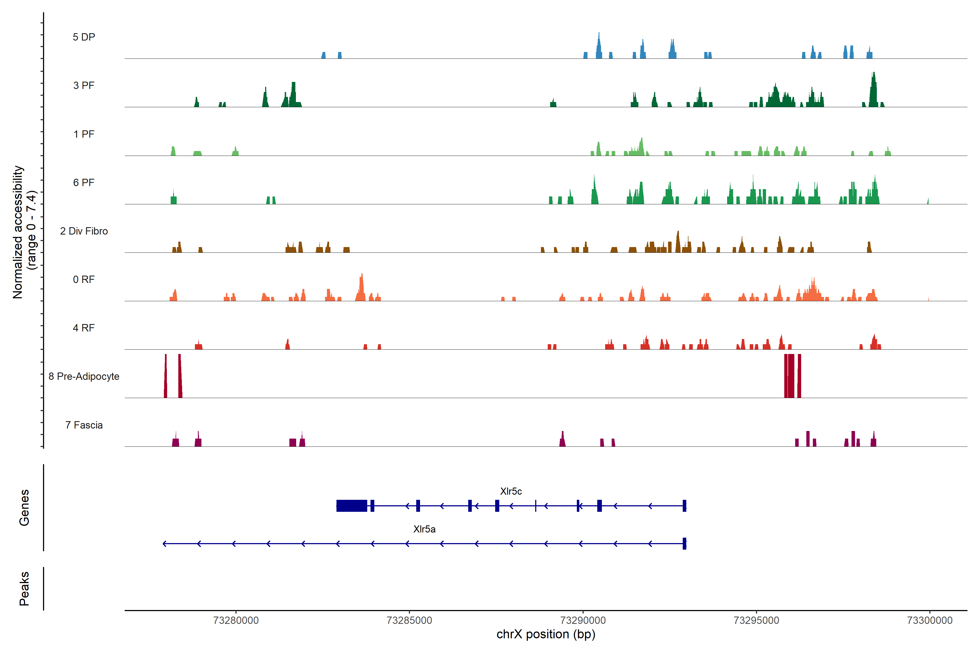
Task: Select the 0 RF track label
Action: [x=84, y=279]
